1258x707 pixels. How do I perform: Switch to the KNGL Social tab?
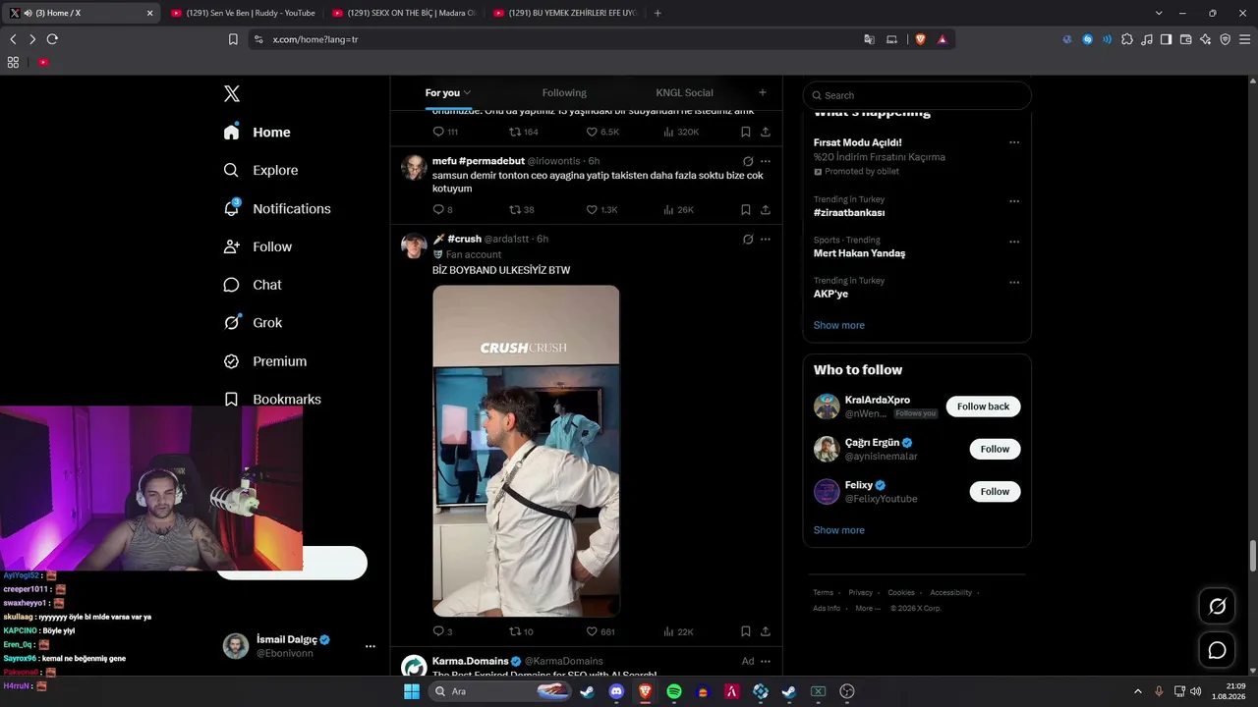(x=684, y=92)
